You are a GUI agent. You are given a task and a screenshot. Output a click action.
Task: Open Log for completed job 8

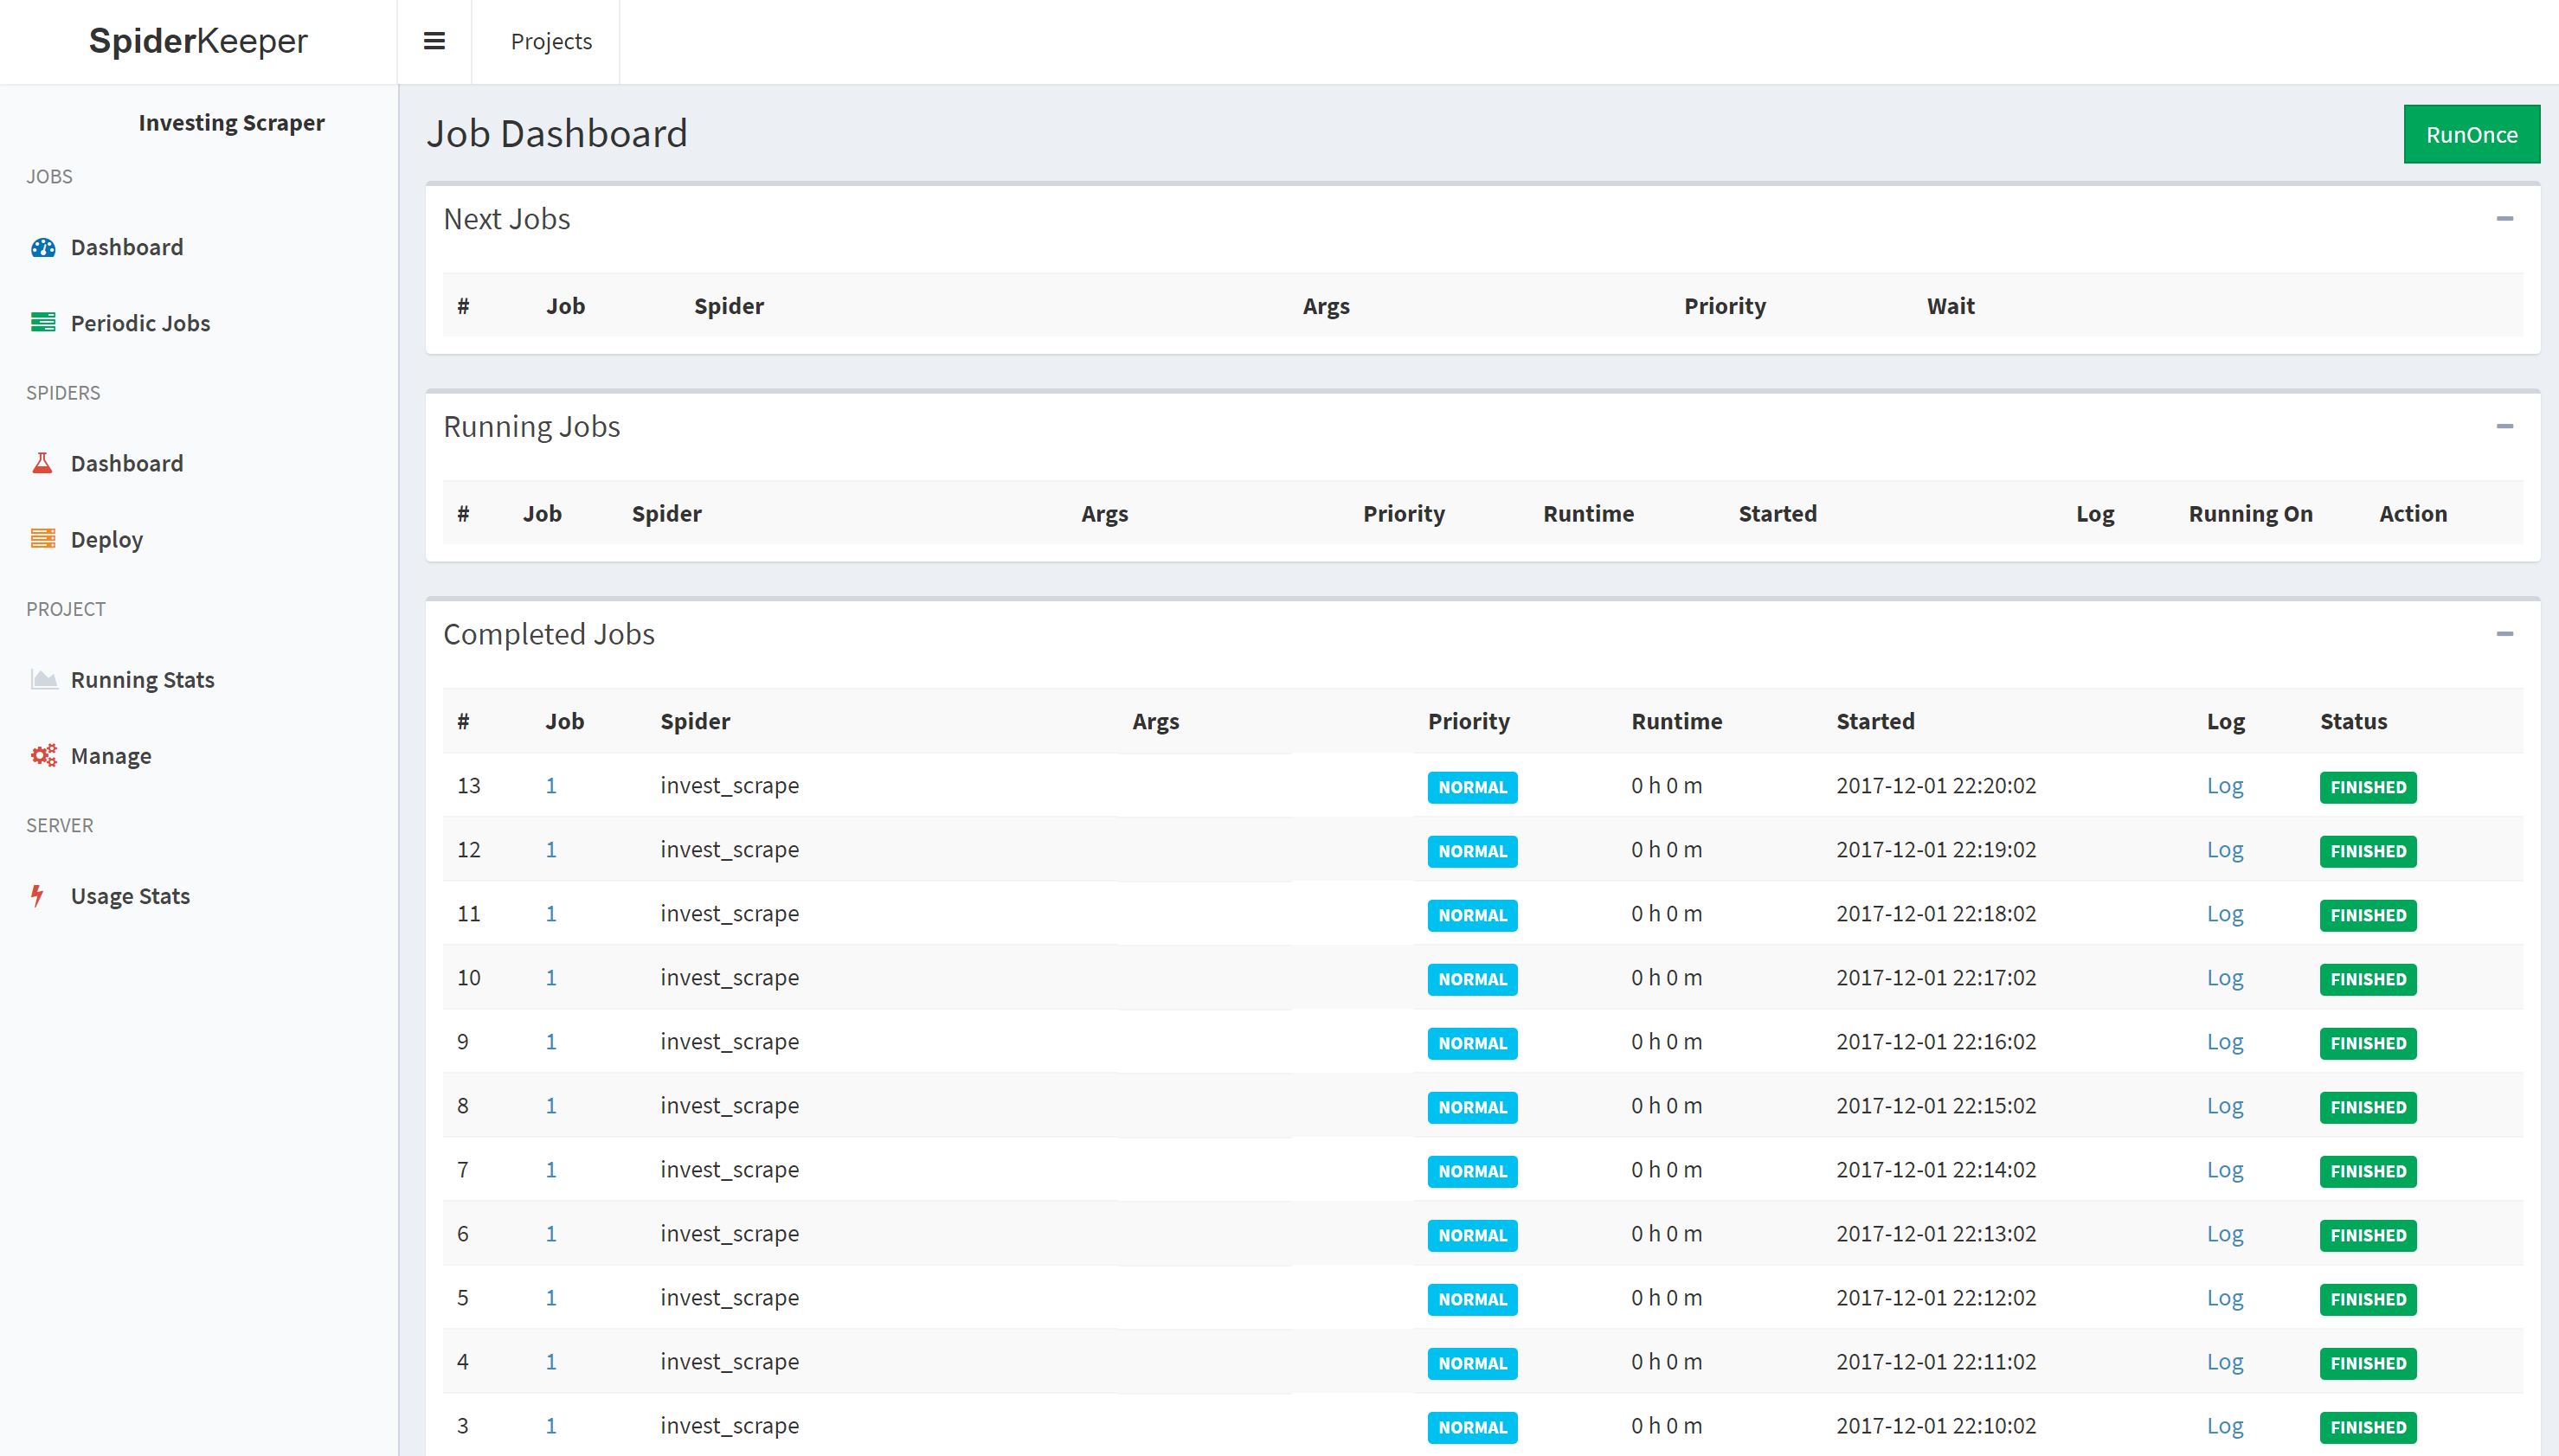point(2225,1106)
